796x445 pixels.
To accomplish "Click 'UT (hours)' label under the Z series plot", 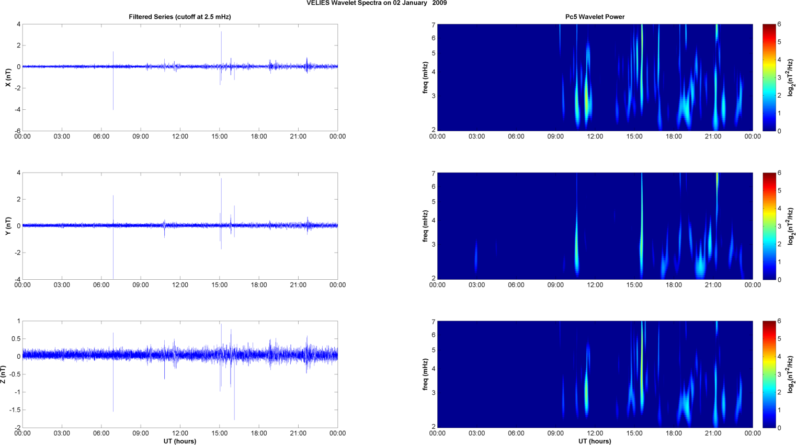I will pyautogui.click(x=180, y=441).
